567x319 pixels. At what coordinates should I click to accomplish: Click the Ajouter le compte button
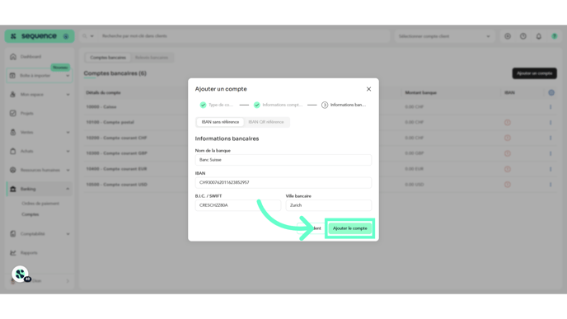click(349, 228)
